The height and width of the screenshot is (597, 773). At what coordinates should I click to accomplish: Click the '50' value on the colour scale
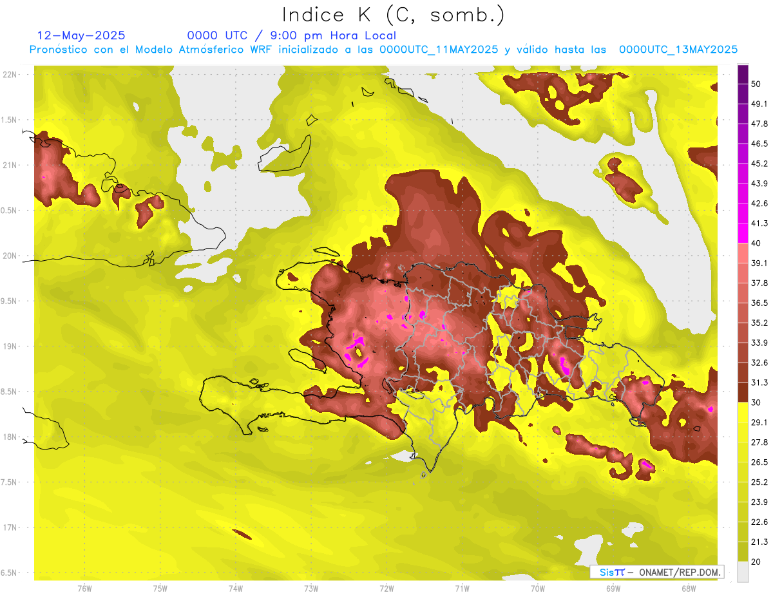756,84
